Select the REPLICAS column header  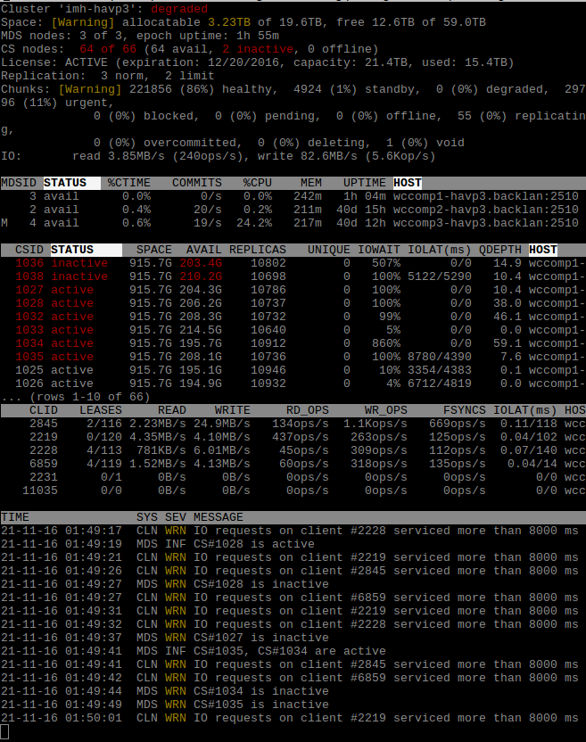pyautogui.click(x=258, y=250)
